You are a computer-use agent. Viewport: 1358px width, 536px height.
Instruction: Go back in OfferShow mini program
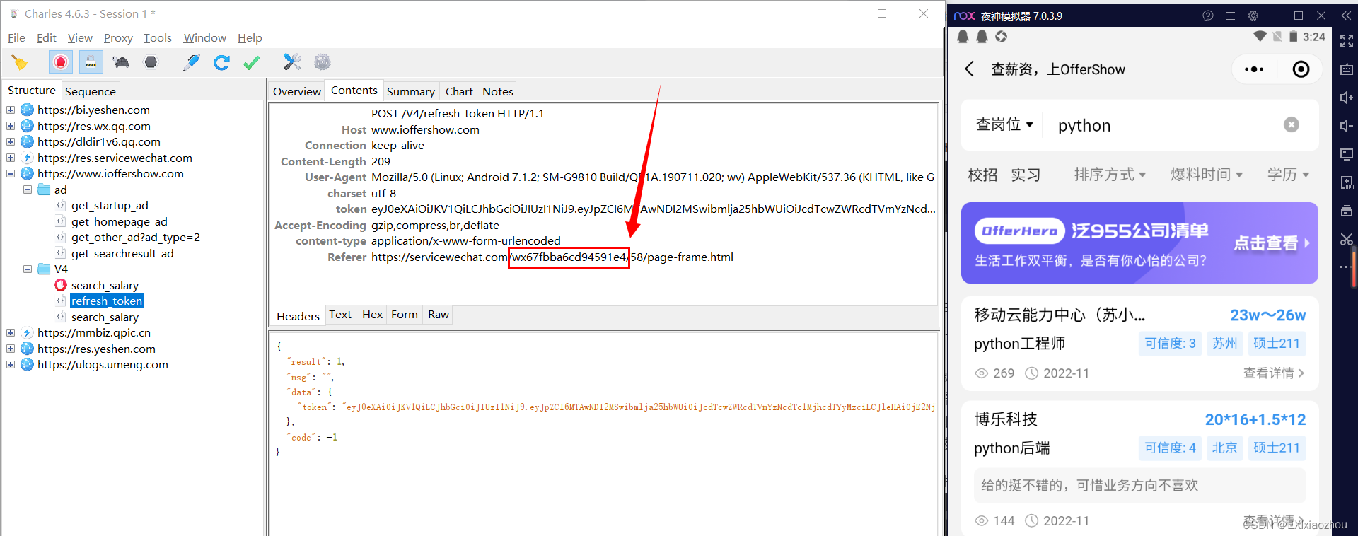[x=969, y=69]
